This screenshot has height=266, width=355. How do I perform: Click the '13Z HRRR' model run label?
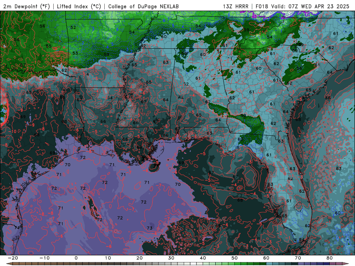pyautogui.click(x=236, y=6)
